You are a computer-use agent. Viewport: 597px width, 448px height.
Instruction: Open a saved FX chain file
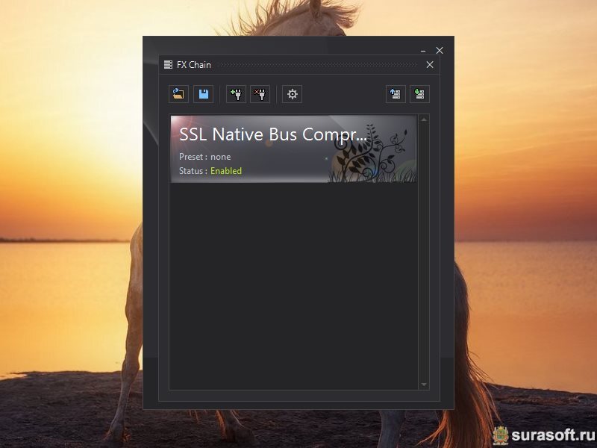coord(178,94)
